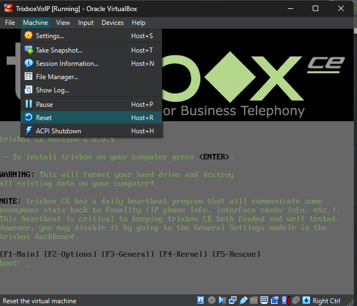Open the Devices menu
Screen dimensions: 357x306
tap(112, 23)
